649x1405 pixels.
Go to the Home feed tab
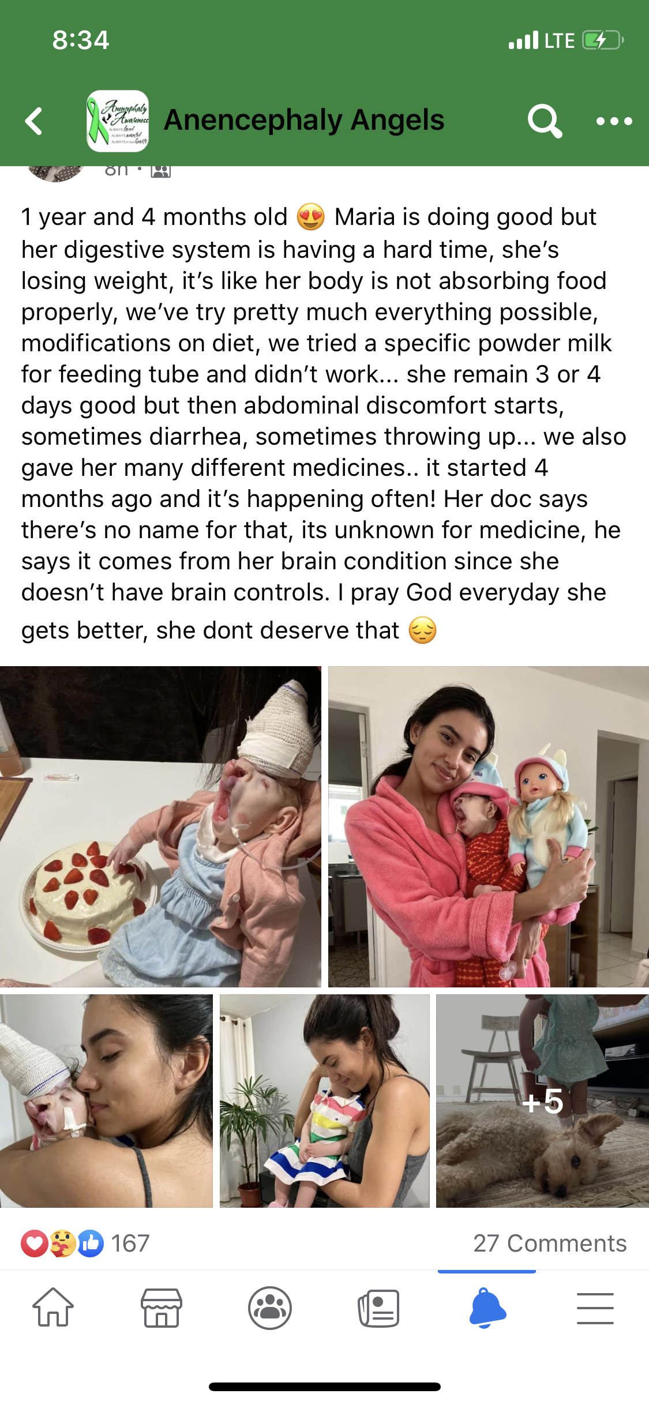tap(53, 1307)
